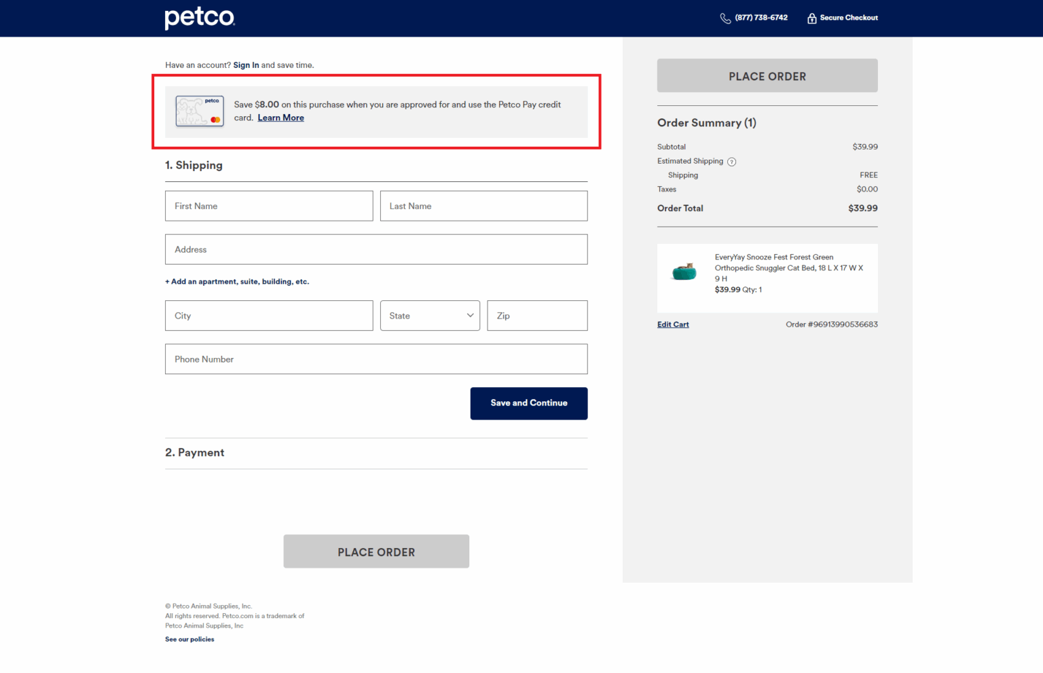Click the Petco logo in the header
This screenshot has width=1043, height=673.
[200, 18]
